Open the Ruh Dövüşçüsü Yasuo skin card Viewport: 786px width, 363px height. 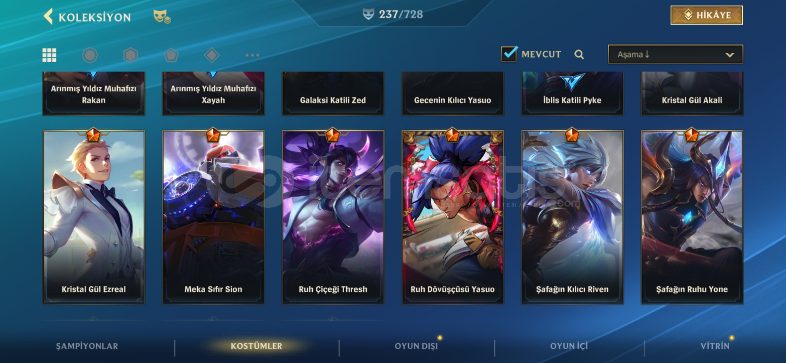tap(452, 217)
